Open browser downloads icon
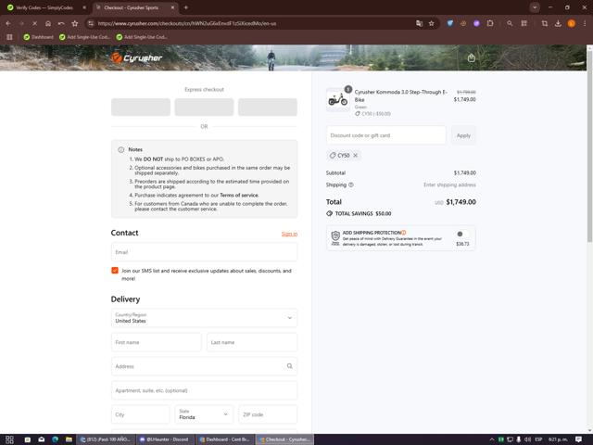593x445 pixels. [x=558, y=23]
